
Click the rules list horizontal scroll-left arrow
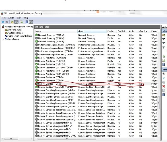pyautogui.click(x=36, y=139)
